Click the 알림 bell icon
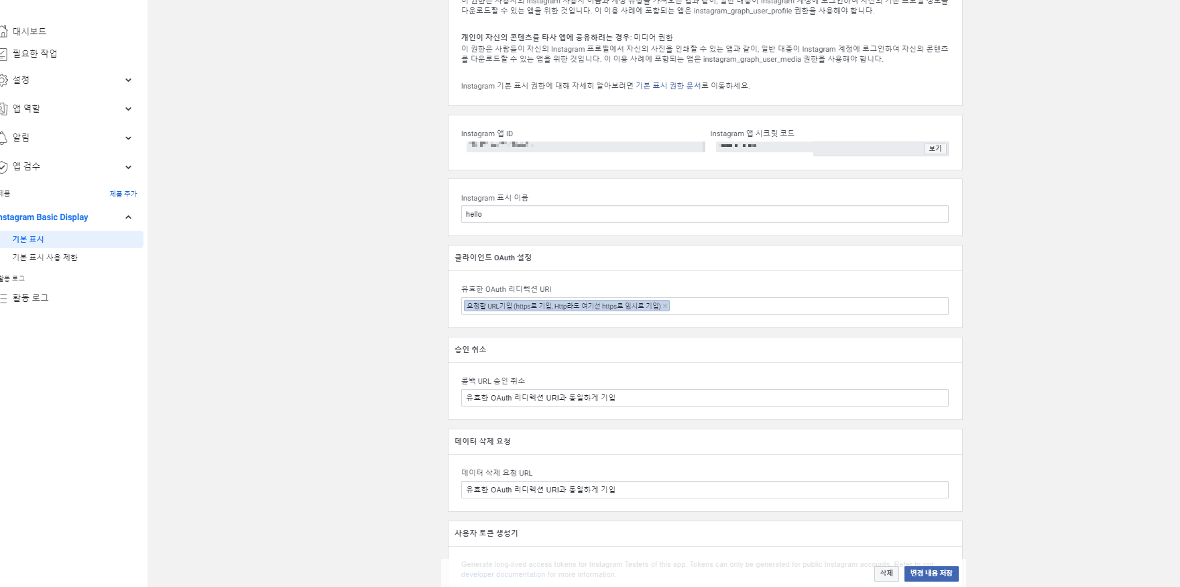Image resolution: width=1180 pixels, height=587 pixels. click(3, 138)
